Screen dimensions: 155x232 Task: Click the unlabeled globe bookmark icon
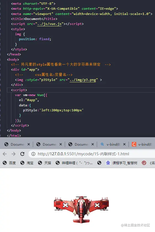(x=99, y=163)
